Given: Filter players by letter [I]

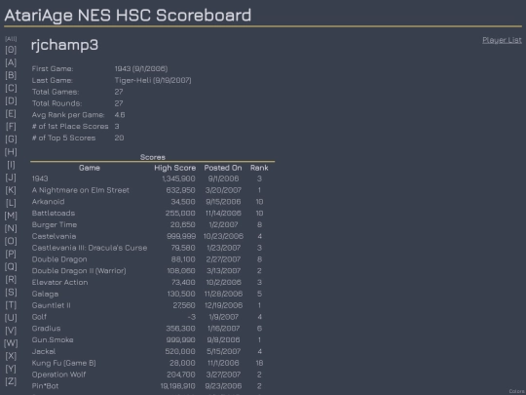Looking at the screenshot, I should (11, 165).
